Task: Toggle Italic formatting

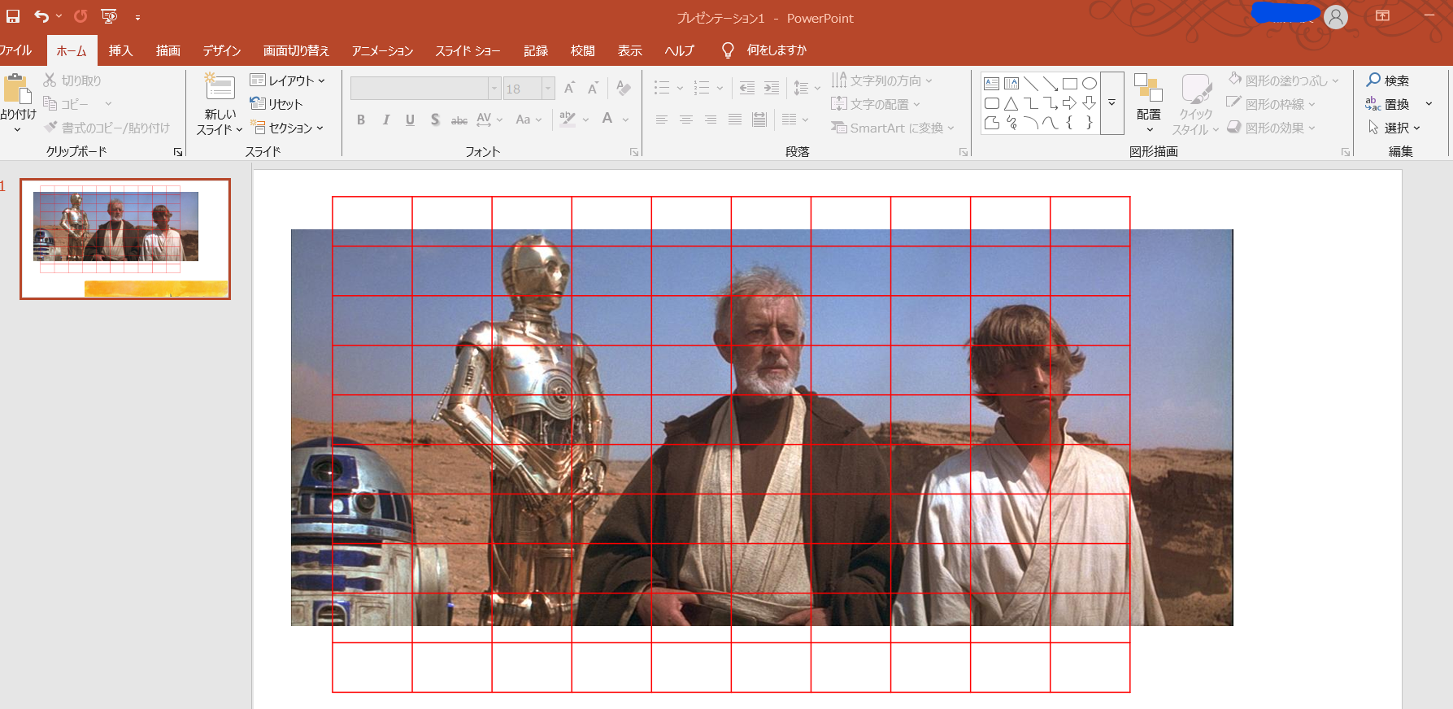Action: tap(385, 120)
